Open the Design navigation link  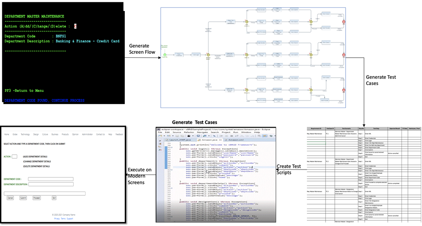tap(36, 134)
